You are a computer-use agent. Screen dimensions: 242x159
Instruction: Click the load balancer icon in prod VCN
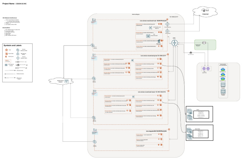point(132,60)
